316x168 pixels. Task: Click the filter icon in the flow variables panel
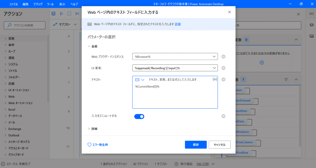(286, 80)
